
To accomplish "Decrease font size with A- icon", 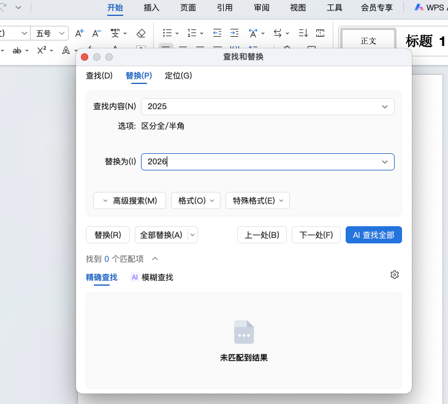I will tap(97, 33).
